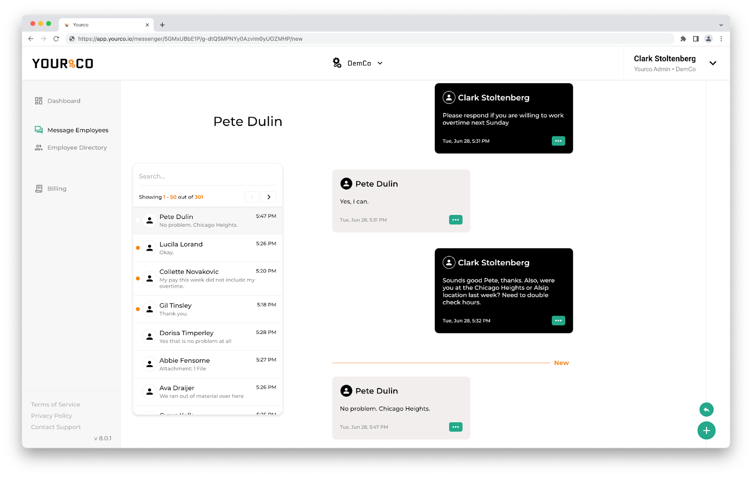
Task: Click 'New' unread divider label
Action: (561, 363)
